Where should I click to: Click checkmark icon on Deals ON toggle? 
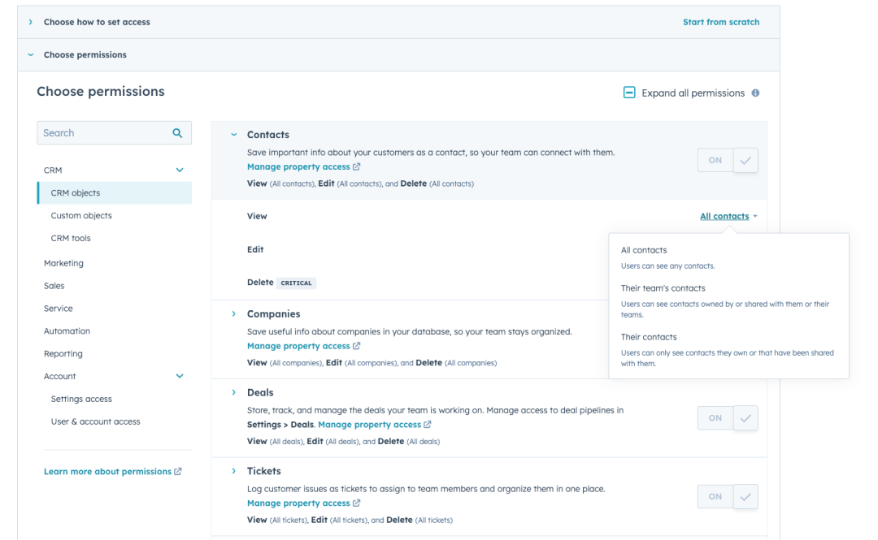(745, 418)
